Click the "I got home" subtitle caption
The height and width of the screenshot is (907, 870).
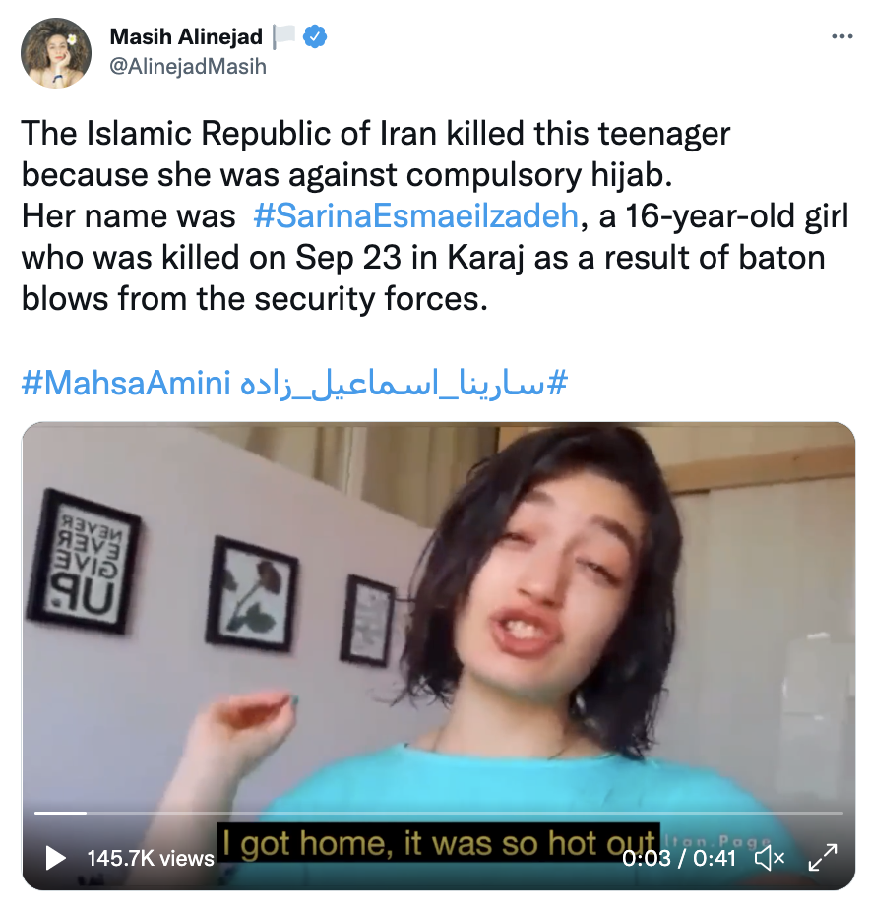(x=439, y=842)
